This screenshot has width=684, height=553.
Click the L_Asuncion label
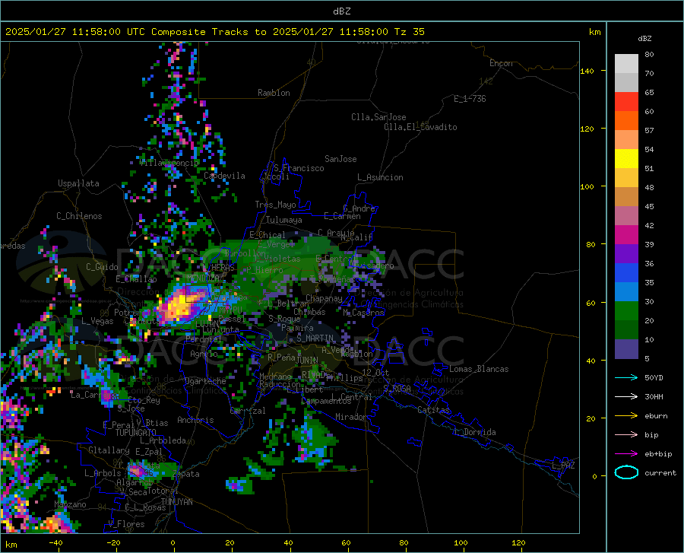[x=380, y=177]
